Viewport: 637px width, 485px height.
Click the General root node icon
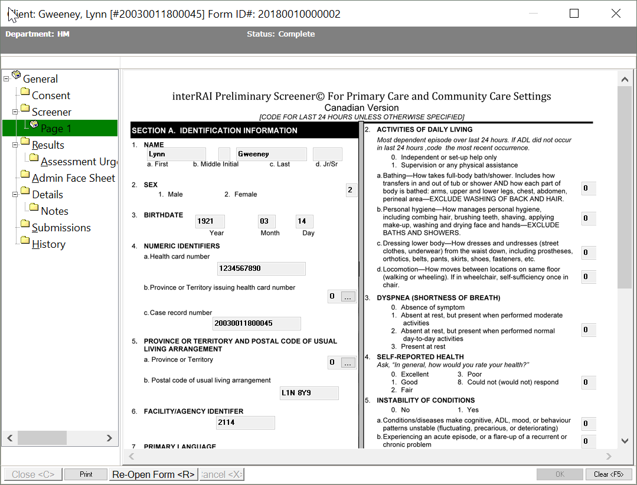click(17, 75)
